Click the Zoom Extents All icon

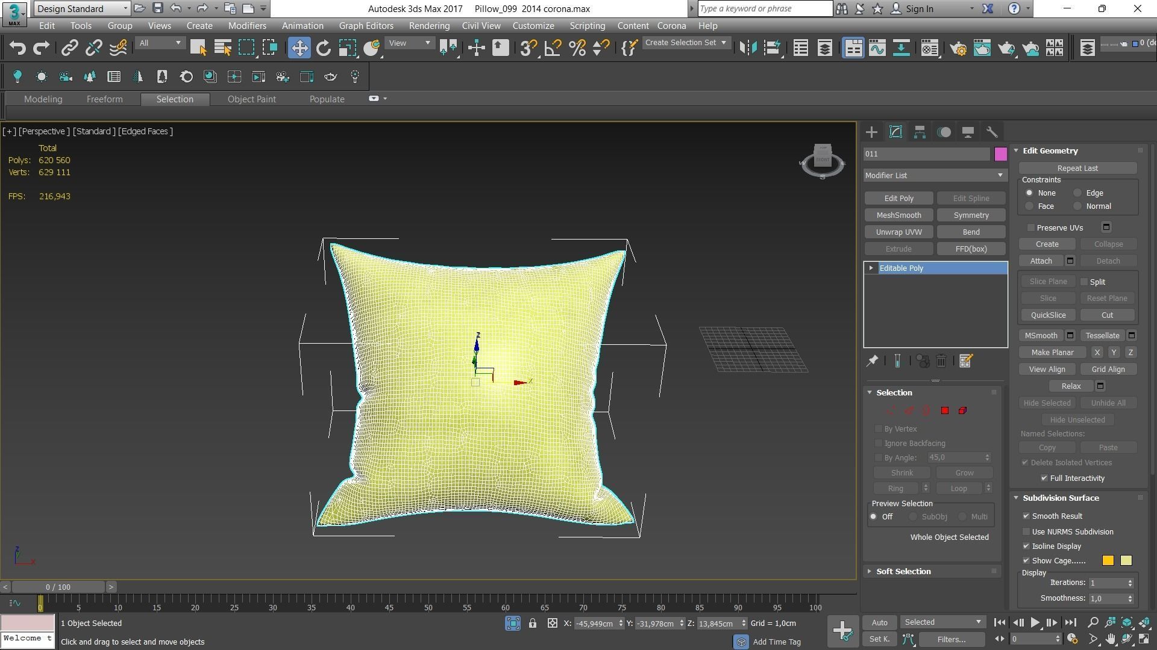tap(1144, 622)
